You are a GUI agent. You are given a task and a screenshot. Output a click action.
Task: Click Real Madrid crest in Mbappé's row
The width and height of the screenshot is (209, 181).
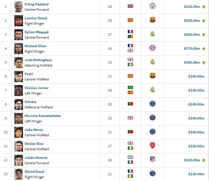pos(152,34)
